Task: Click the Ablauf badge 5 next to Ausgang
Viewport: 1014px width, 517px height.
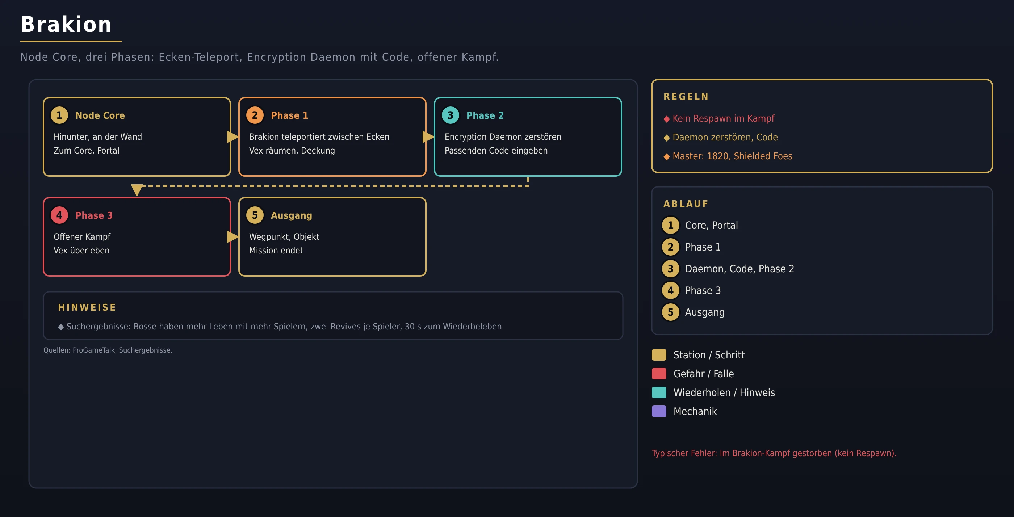Action: point(670,312)
